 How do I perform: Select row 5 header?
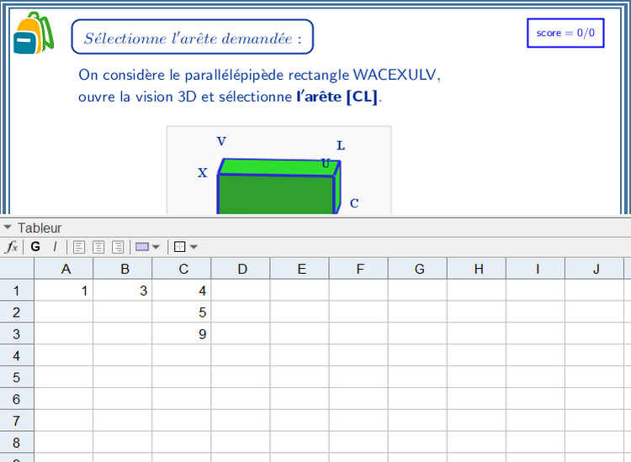pyautogui.click(x=17, y=377)
